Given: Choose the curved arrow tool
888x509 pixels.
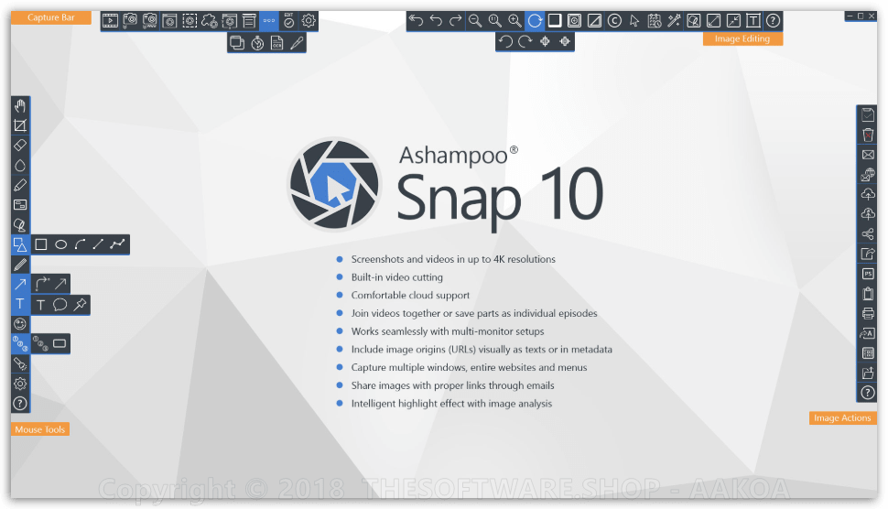Looking at the screenshot, I should click(42, 284).
